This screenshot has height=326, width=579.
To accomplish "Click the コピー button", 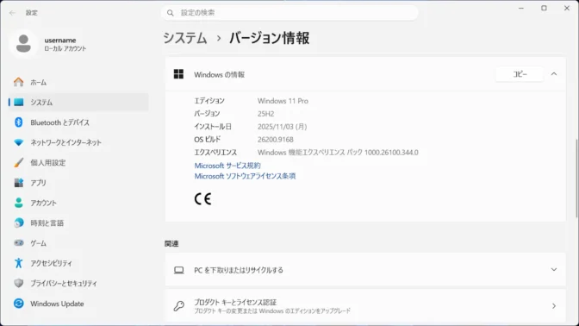I will (x=520, y=74).
